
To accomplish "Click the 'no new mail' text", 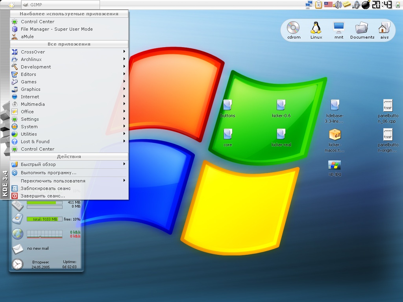I will pos(38,249).
